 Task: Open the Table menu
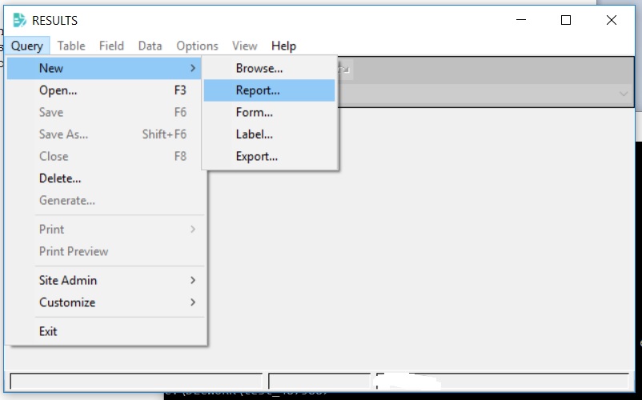click(x=71, y=46)
